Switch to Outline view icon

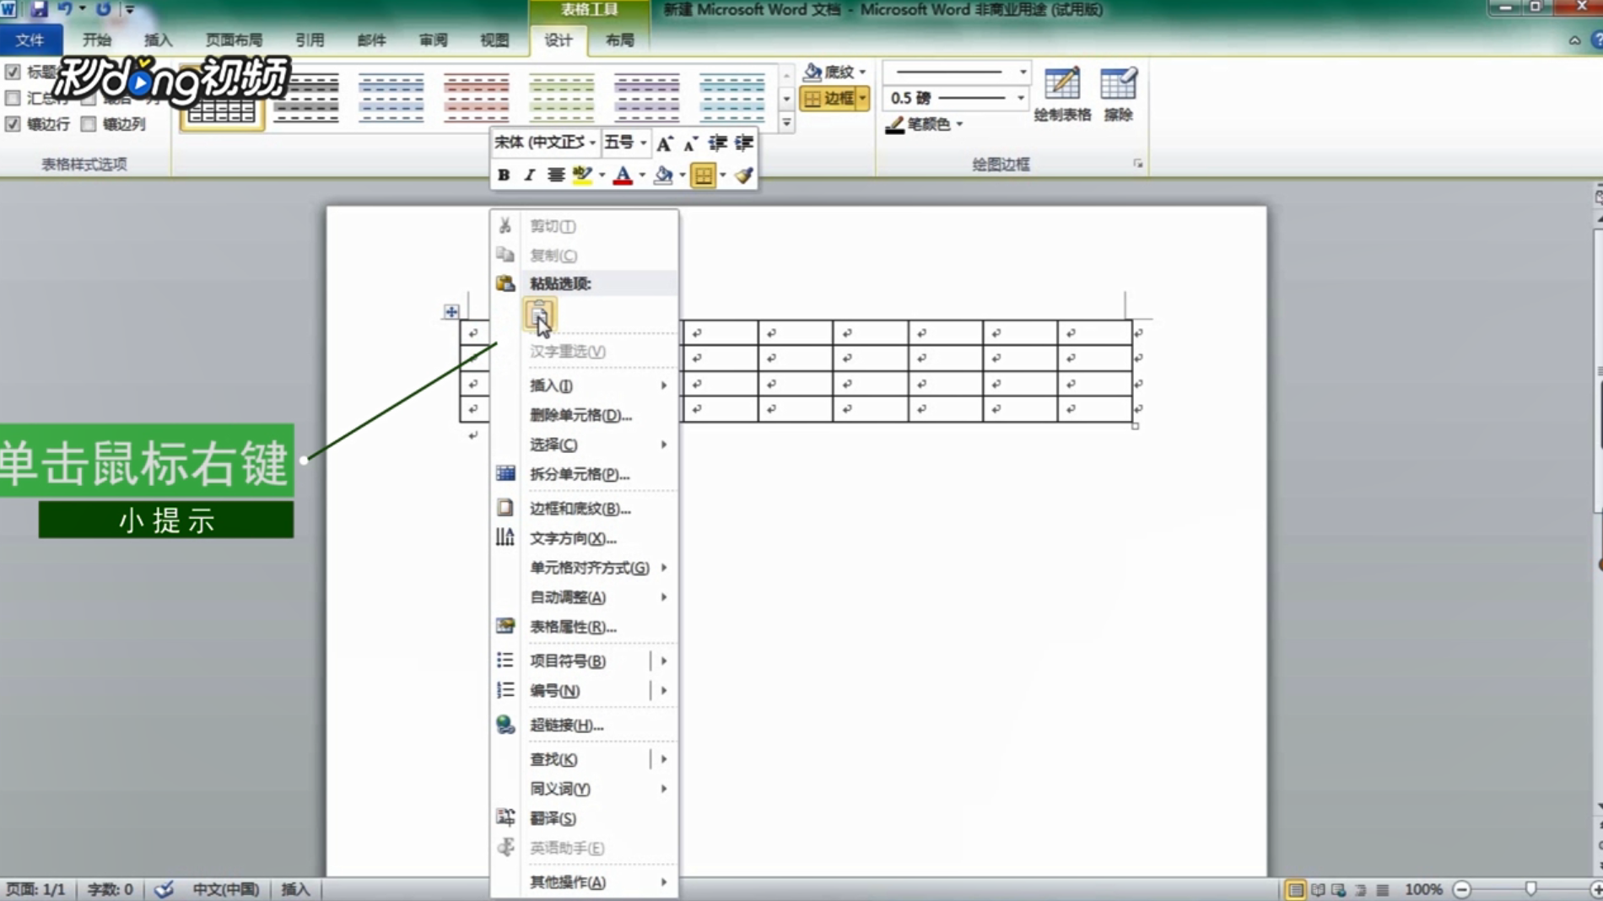pyautogui.click(x=1360, y=889)
